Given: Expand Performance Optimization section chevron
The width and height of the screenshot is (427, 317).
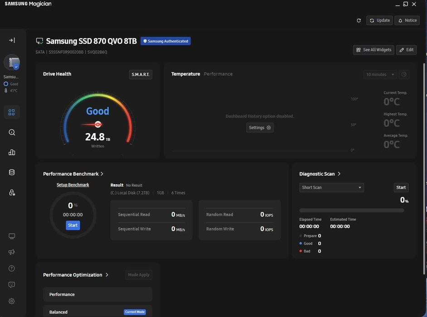Looking at the screenshot, I should [107, 275].
